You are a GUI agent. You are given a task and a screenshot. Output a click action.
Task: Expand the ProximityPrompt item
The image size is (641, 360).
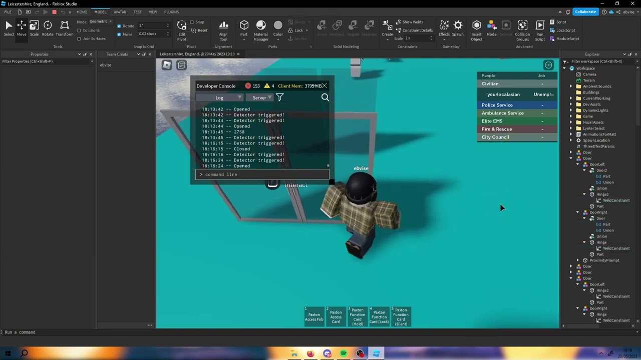tap(577, 260)
